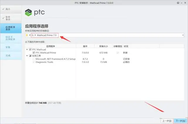Click the 672 MB install size value
This screenshot has width=188, height=124.
(x=103, y=53)
